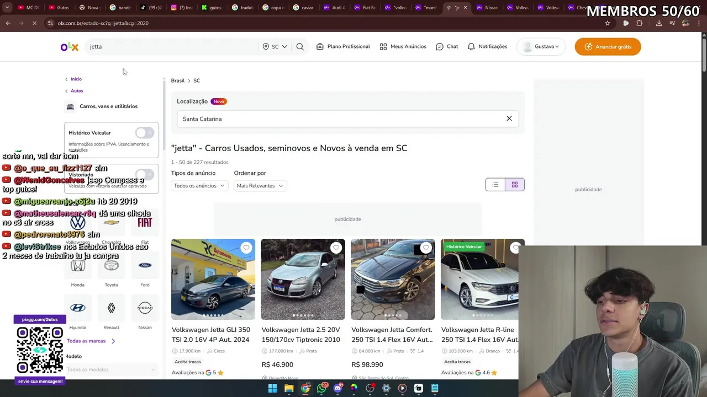Open Mais Relevantes sort dropdown
Screen dimensions: 707x397
(x=260, y=186)
